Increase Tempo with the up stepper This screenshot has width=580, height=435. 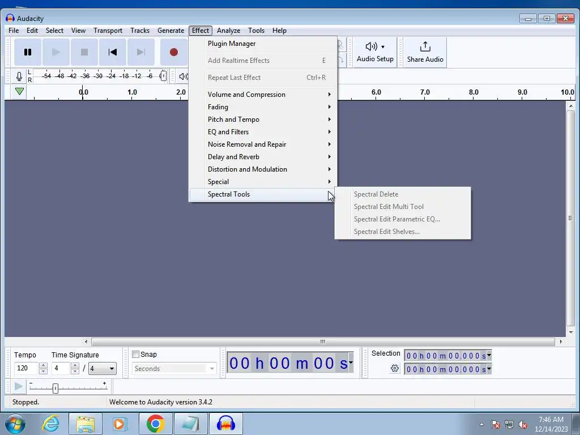pos(43,365)
